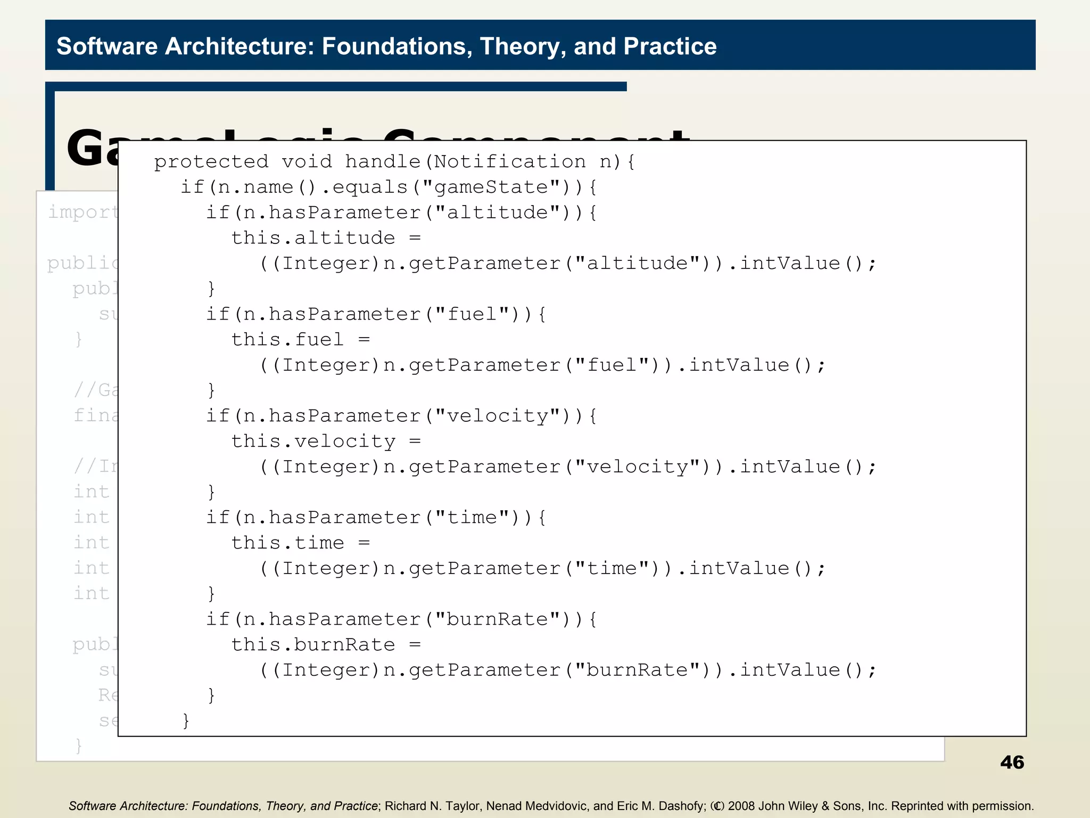Click the 'this.fuel =' assignment line
The image size is (1090, 818).
coord(300,340)
